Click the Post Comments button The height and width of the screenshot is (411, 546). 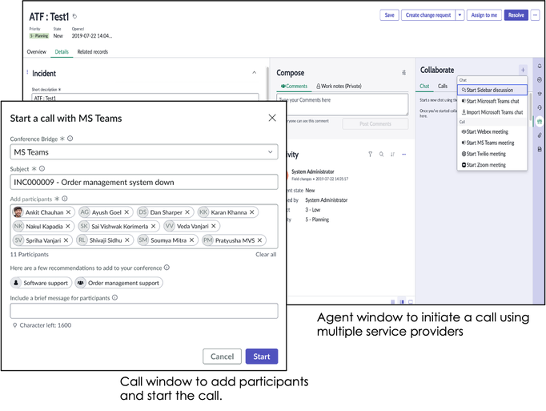point(375,123)
